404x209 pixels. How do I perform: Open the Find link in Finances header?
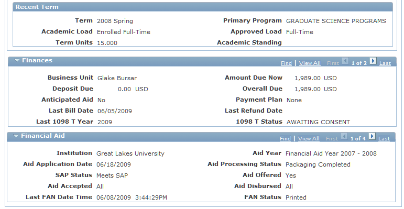[286, 63]
